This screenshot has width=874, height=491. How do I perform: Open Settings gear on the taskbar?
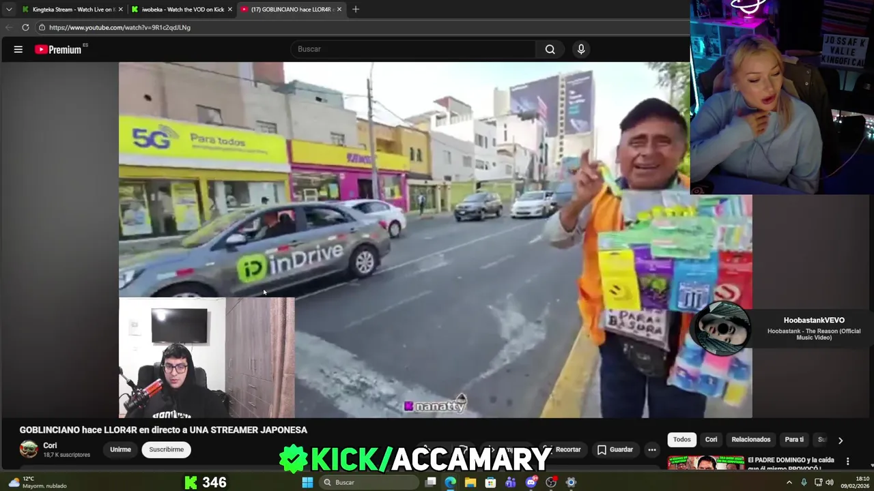coord(572,482)
